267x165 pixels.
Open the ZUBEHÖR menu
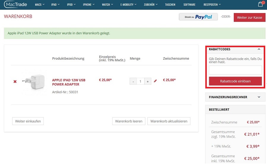point(150,4)
